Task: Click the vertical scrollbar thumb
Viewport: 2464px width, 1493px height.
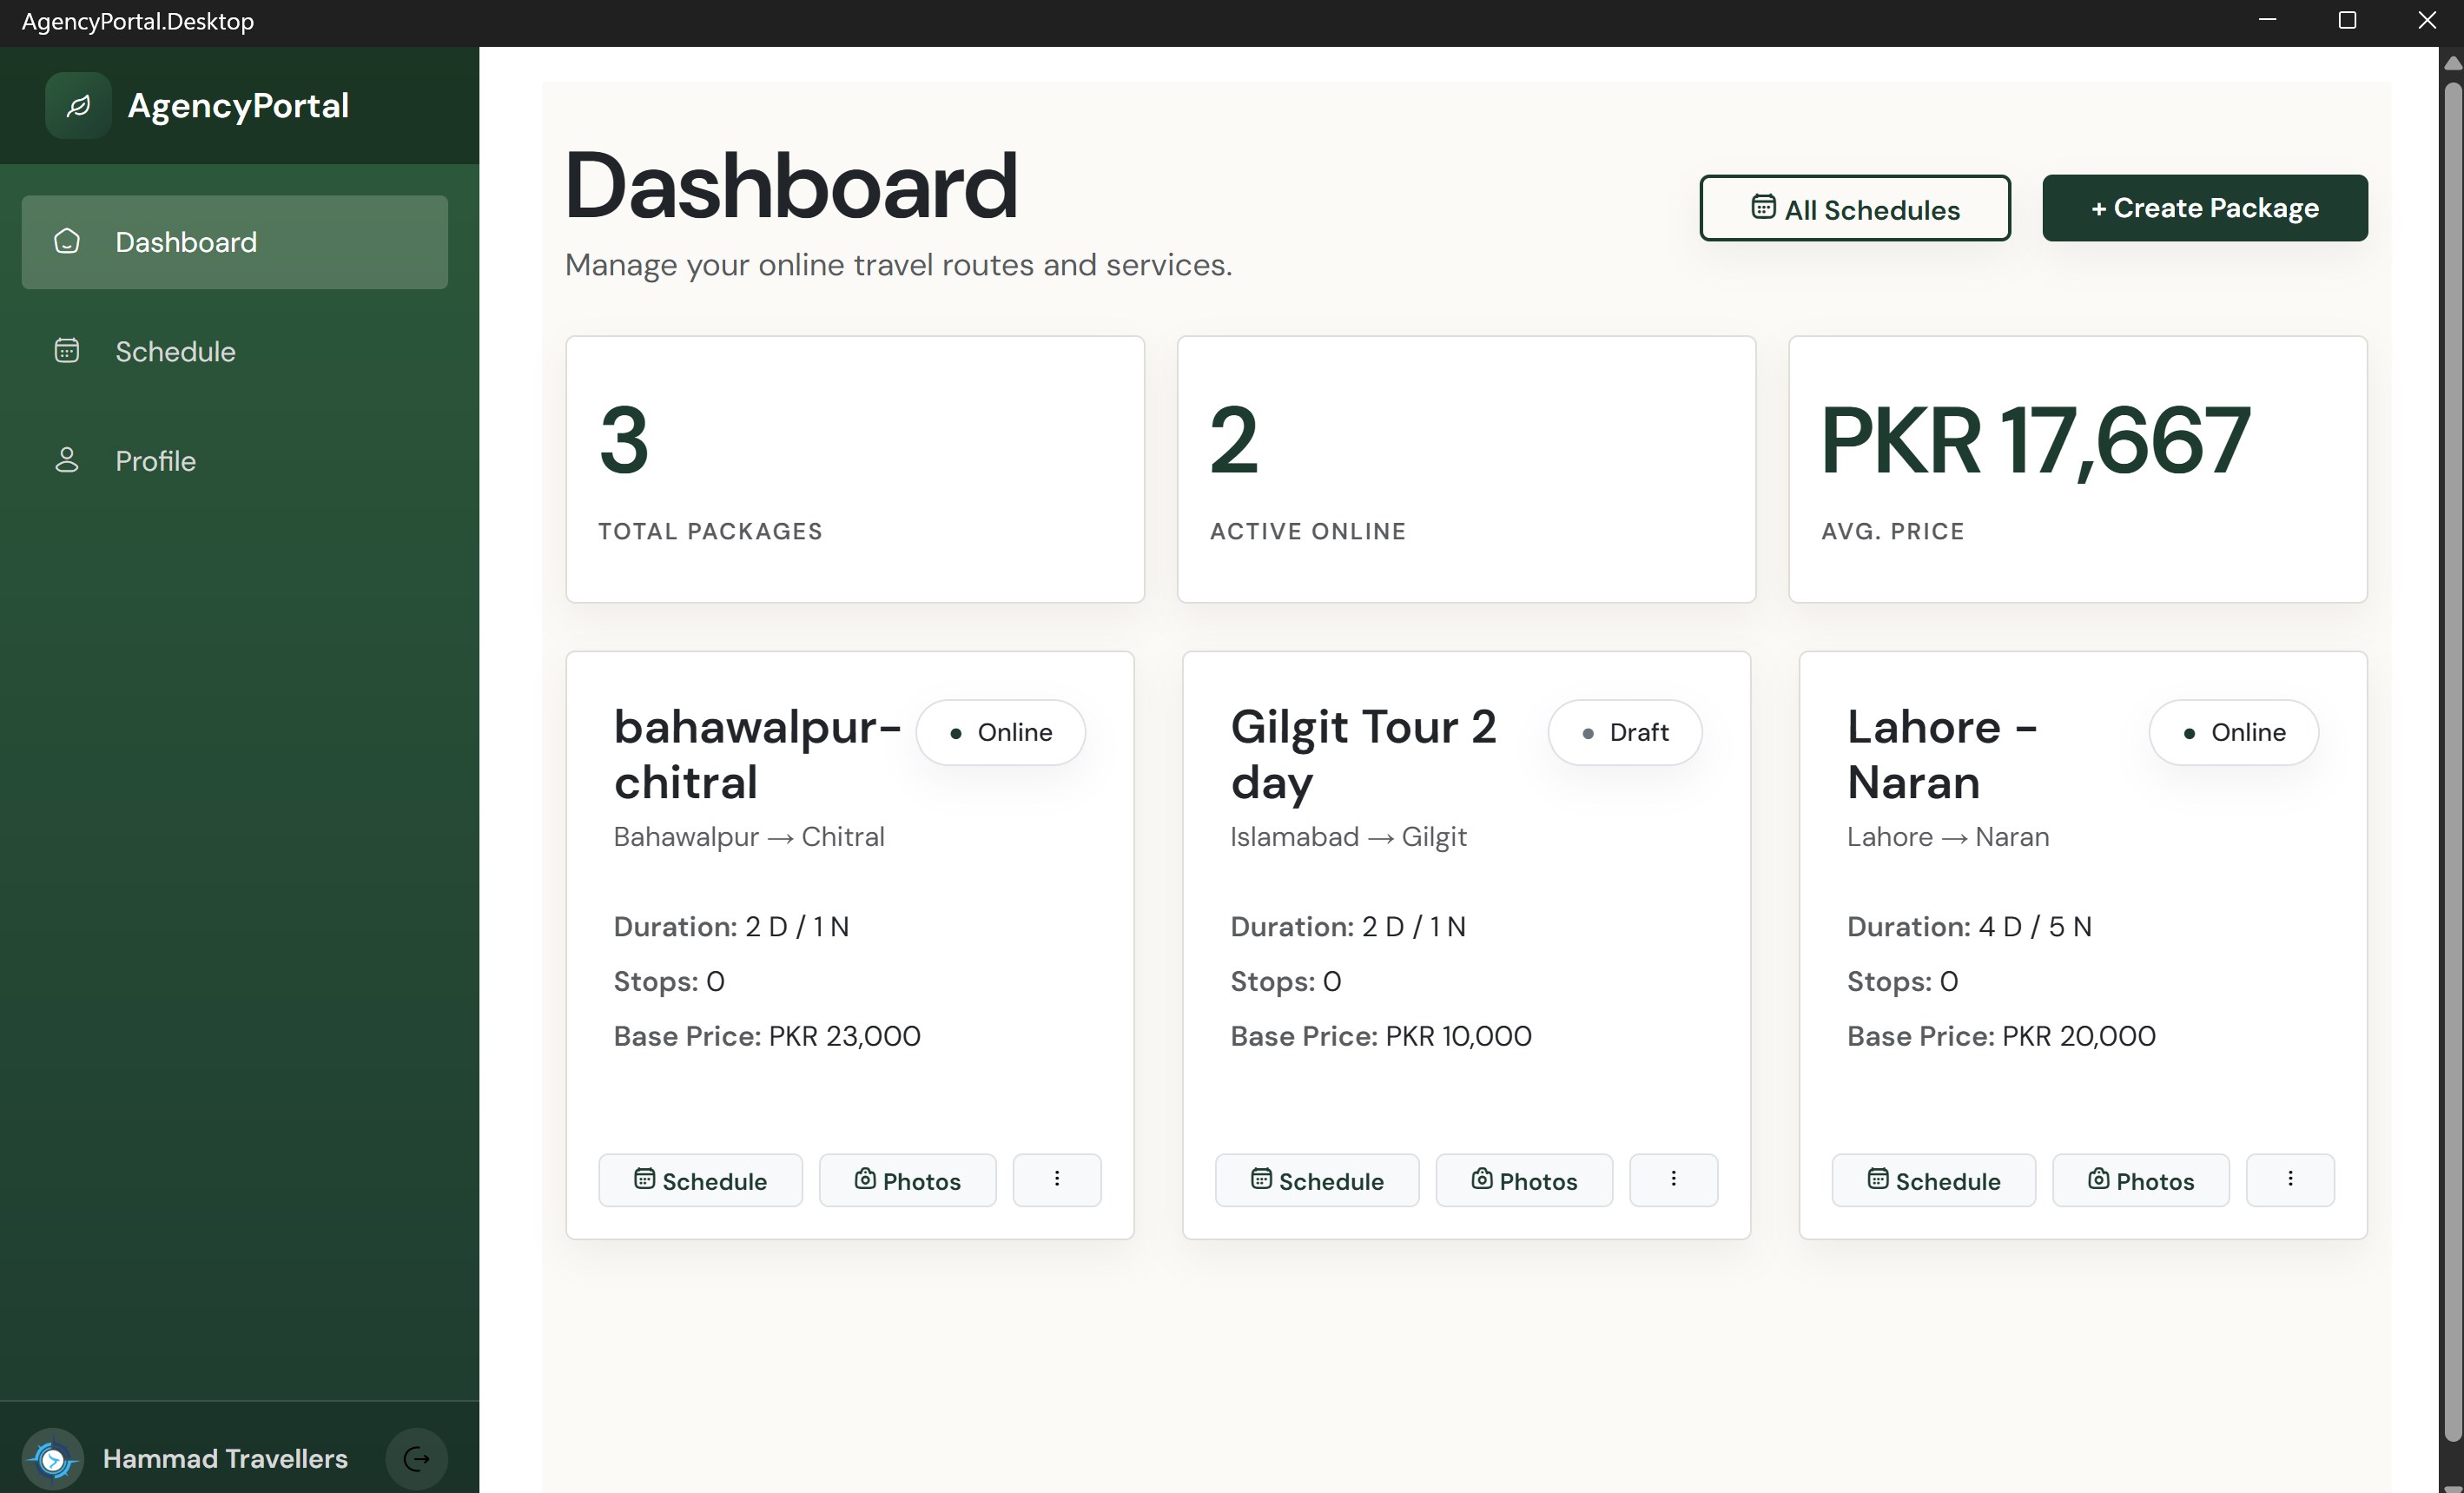Action: pos(2452,760)
